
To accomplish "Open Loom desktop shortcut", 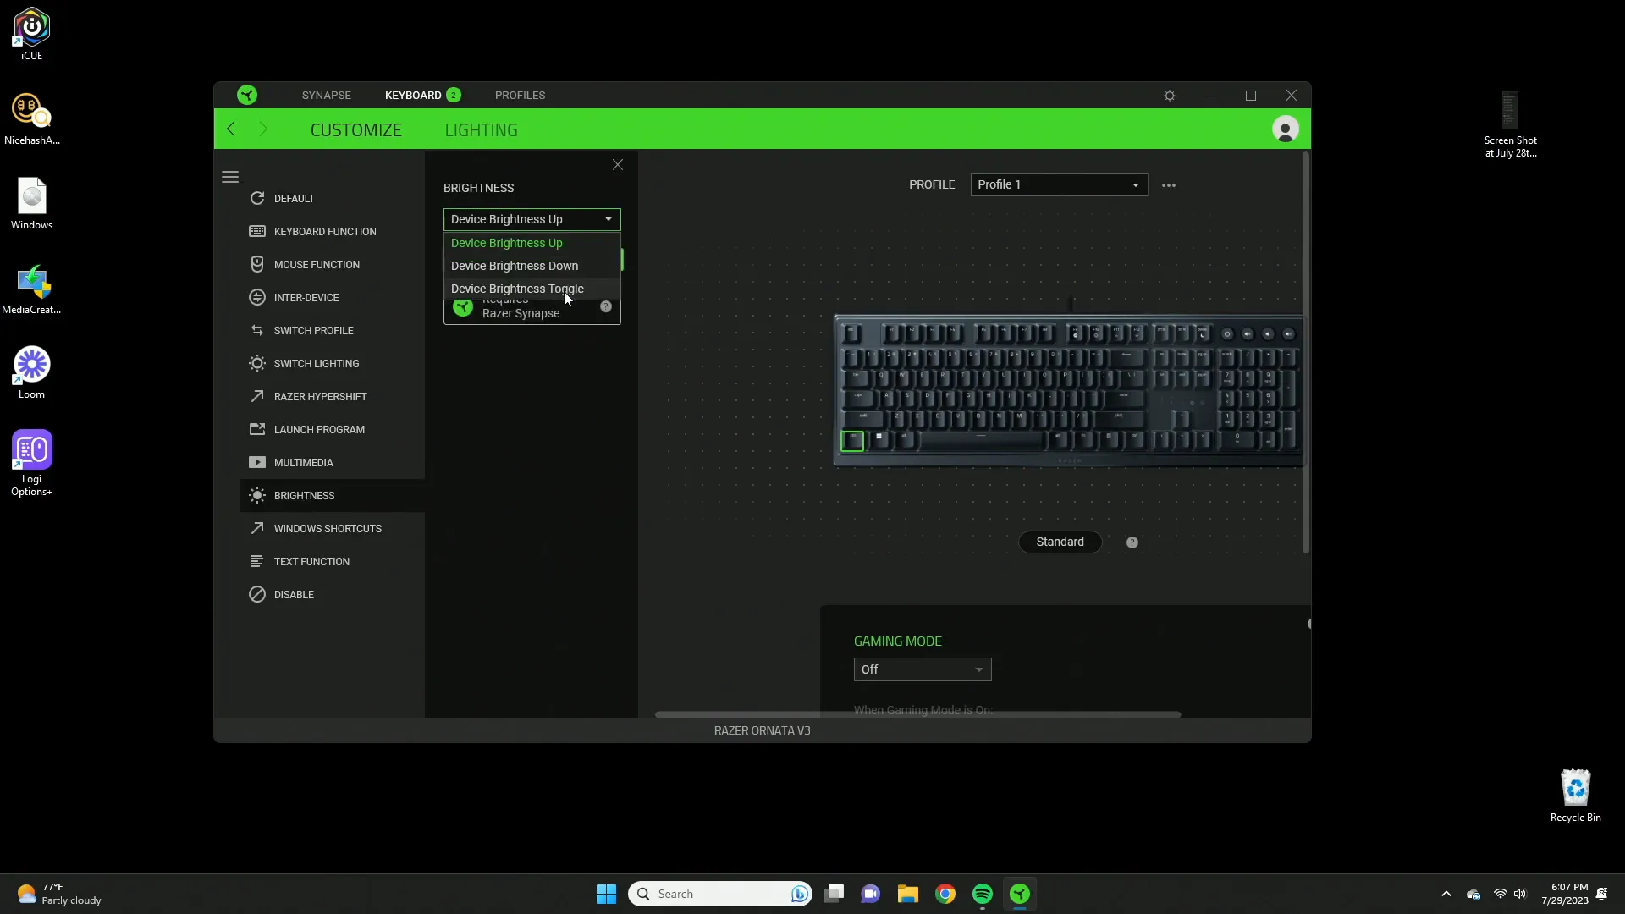I will [31, 372].
